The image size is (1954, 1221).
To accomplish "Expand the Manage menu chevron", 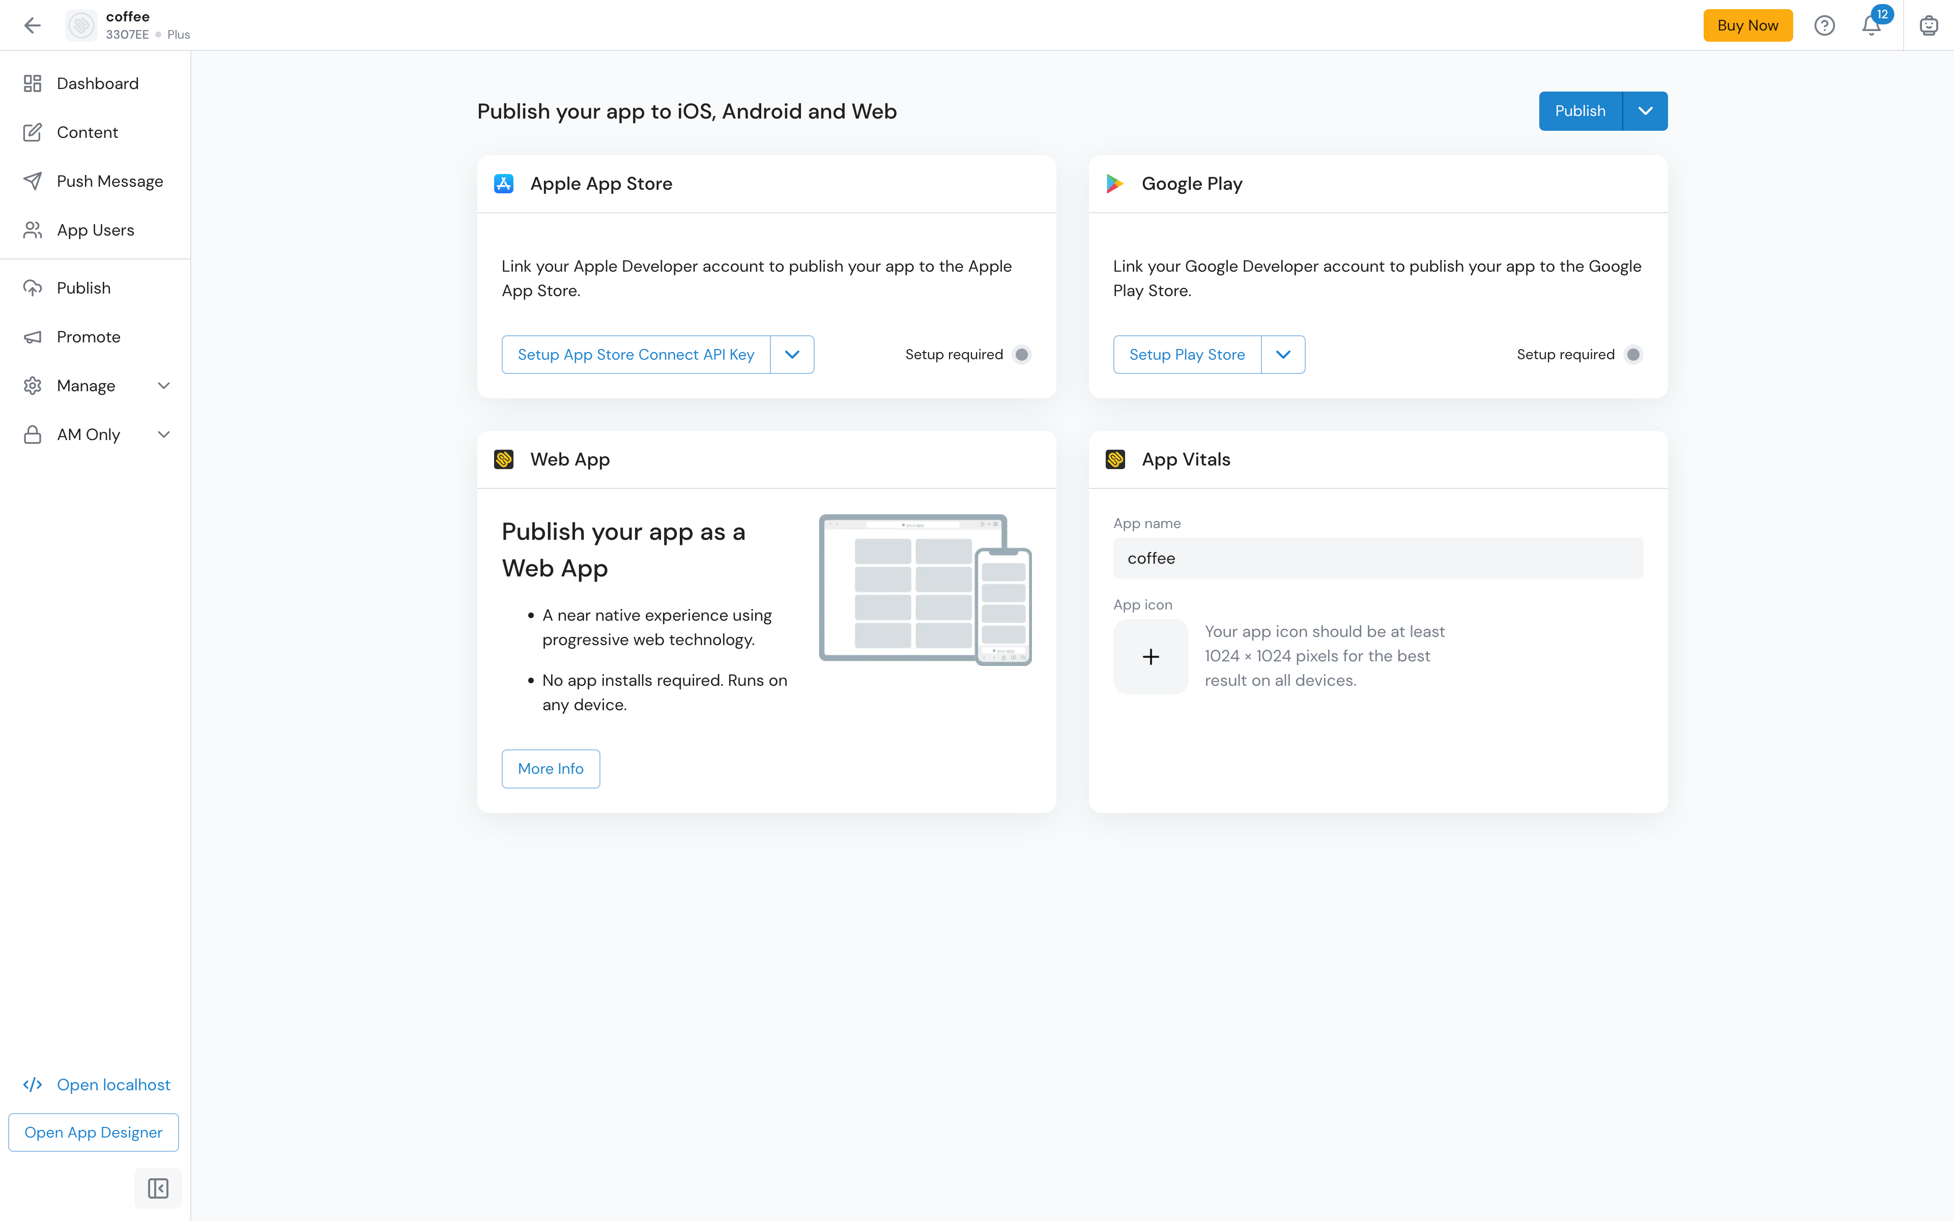I will (164, 385).
